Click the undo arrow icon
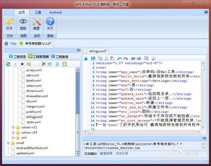This screenshot has height=166, width=211. [119, 59]
